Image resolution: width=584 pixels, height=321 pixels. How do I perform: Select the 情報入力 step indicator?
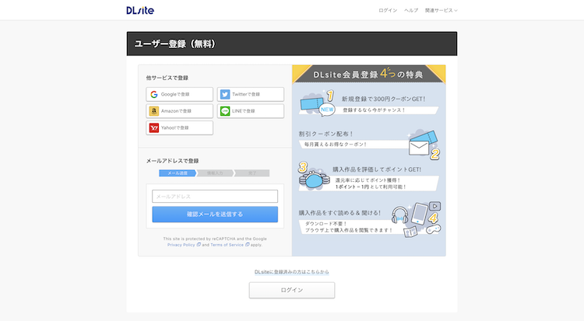point(215,173)
